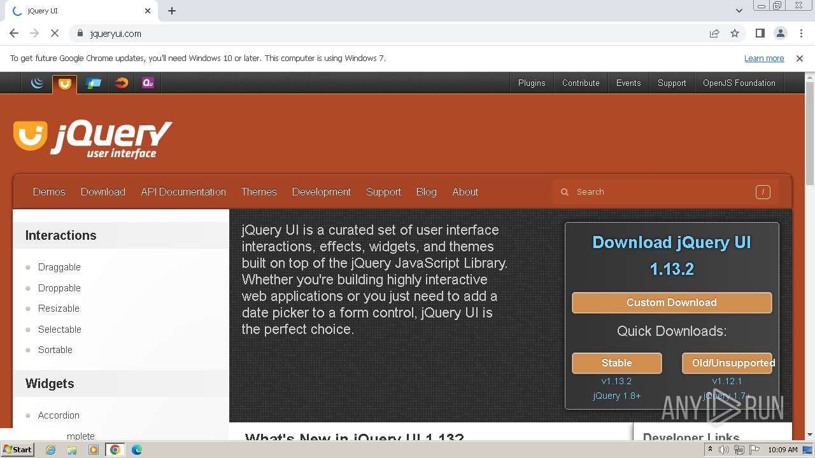Open Events in top bar
The width and height of the screenshot is (815, 458).
point(628,83)
